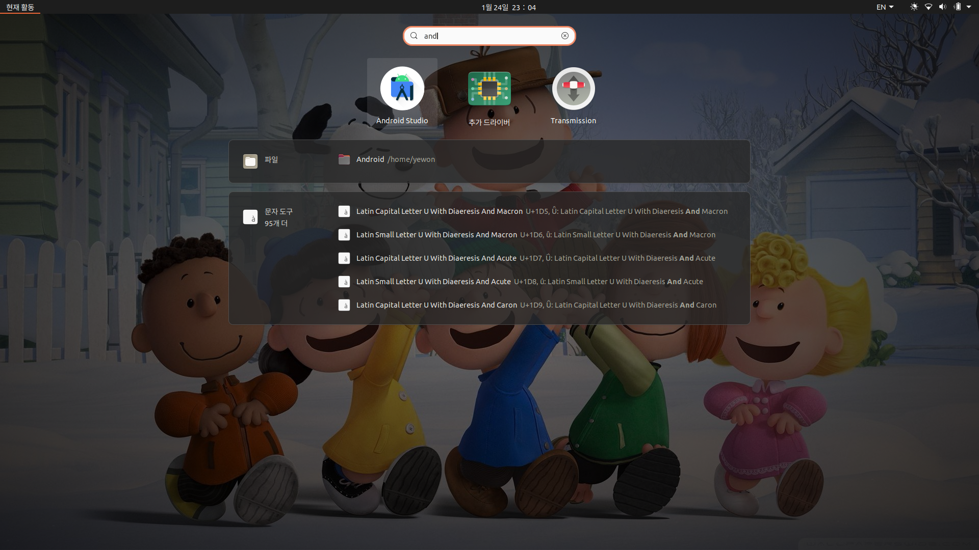This screenshot has width=979, height=550.
Task: Click the 파일 (Files) provider icon
Action: [x=250, y=161]
